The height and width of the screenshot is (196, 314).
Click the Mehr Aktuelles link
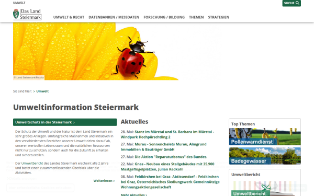[134, 194]
